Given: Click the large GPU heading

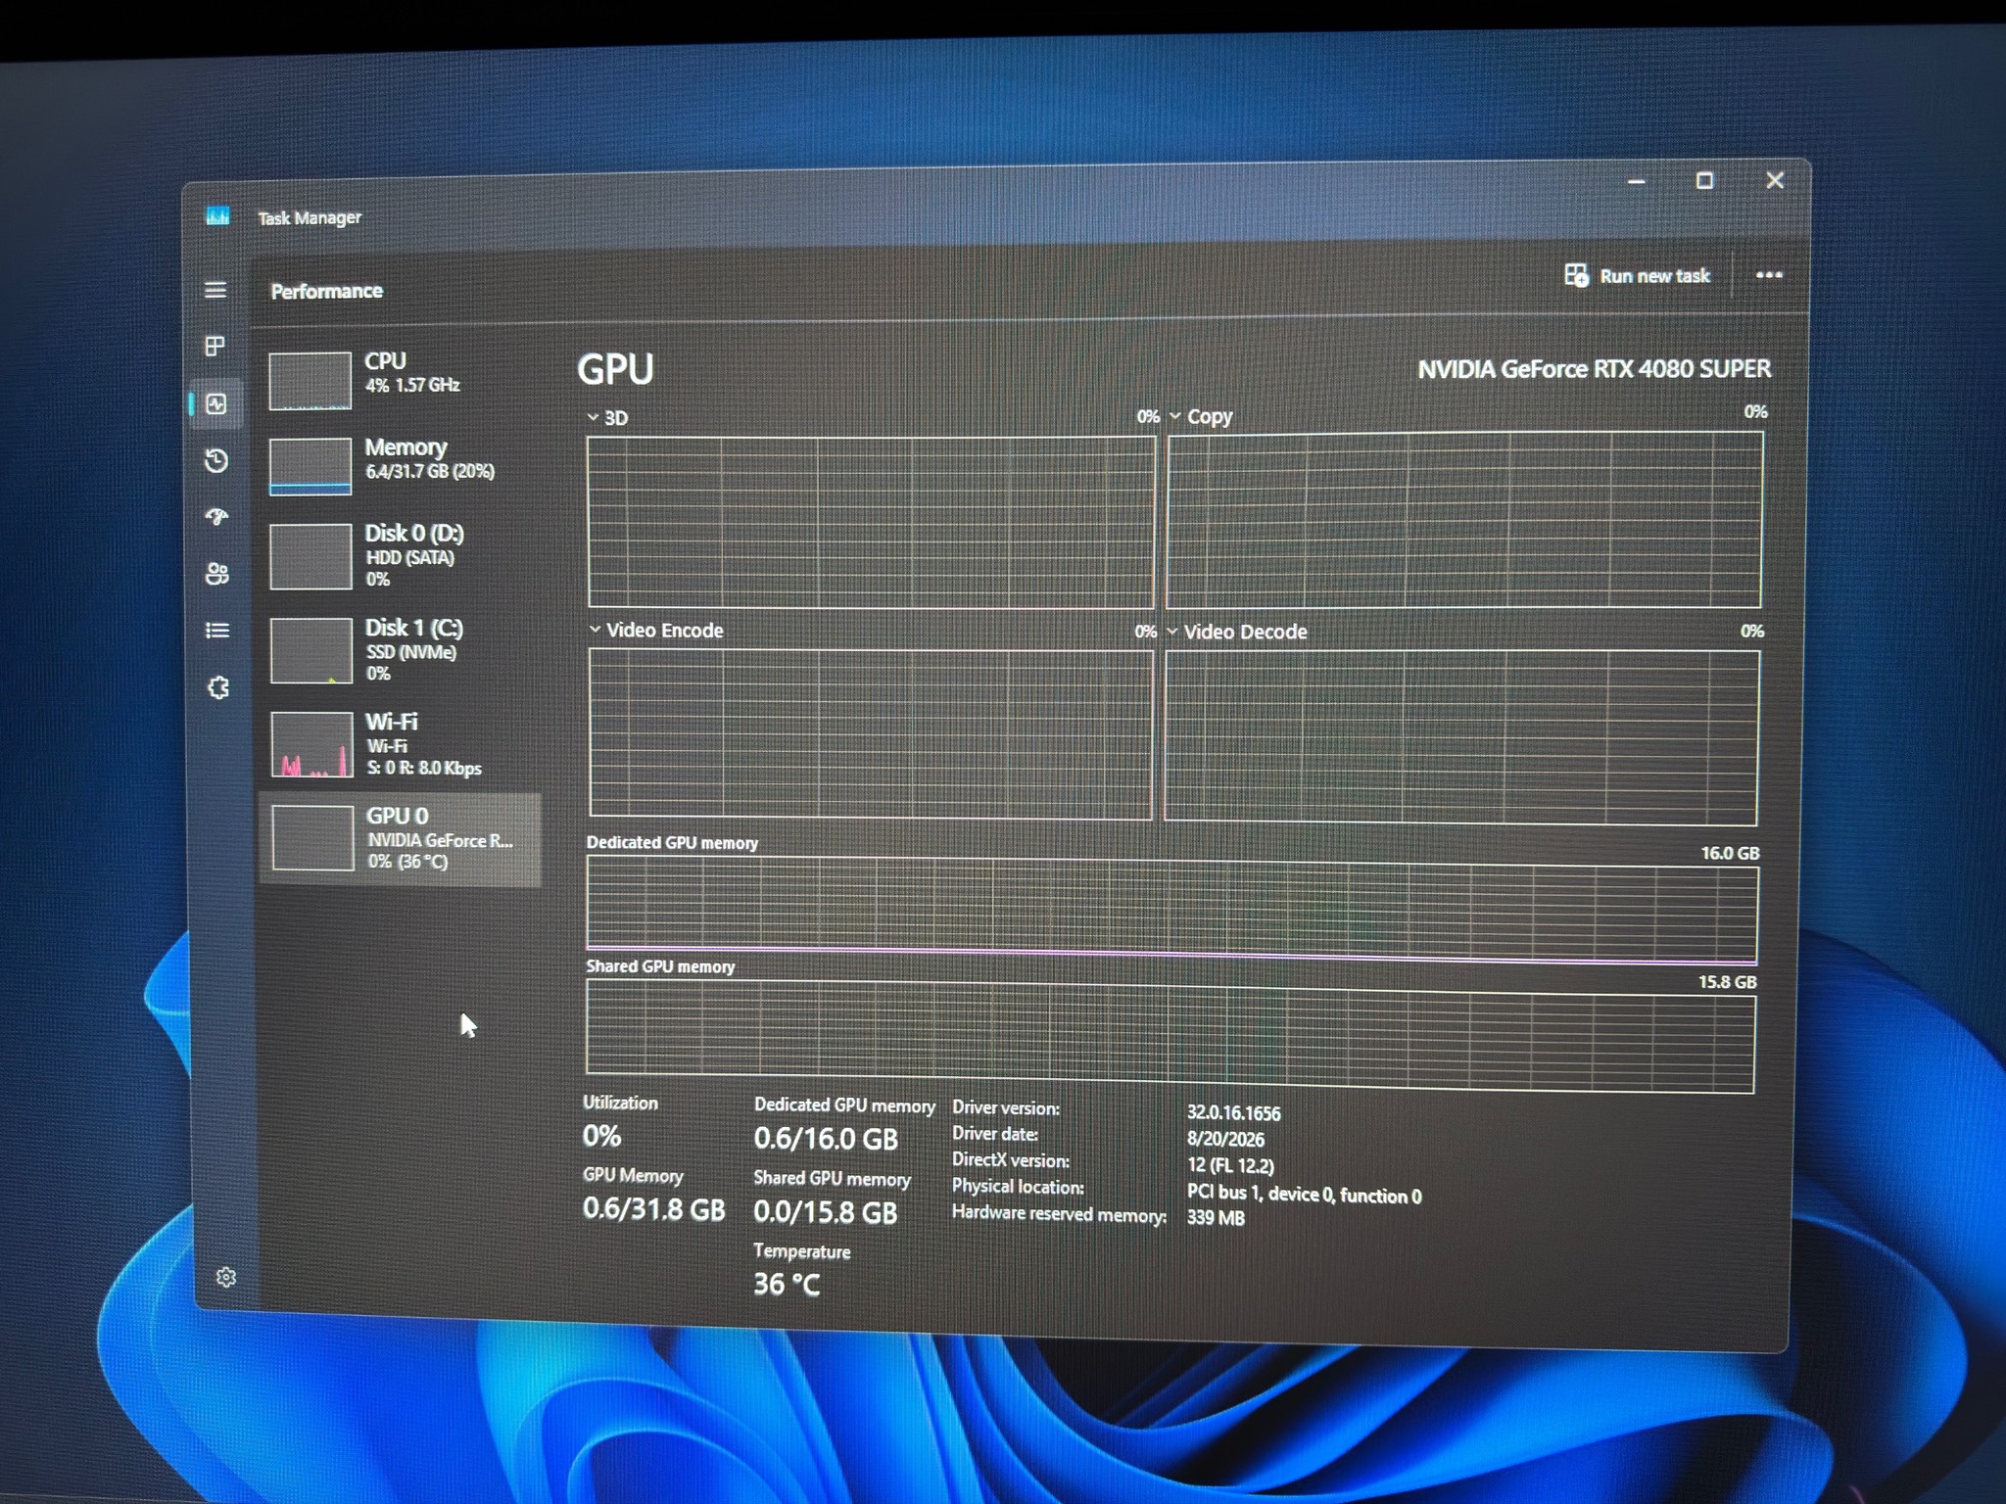Looking at the screenshot, I should click(615, 369).
